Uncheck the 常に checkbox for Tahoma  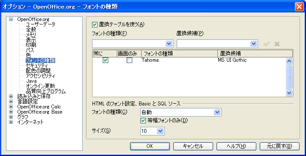(105, 60)
